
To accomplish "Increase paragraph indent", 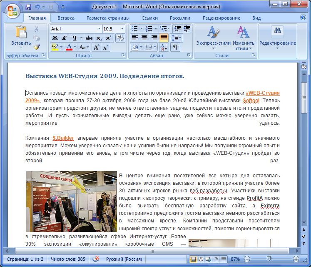I will pos(187,29).
